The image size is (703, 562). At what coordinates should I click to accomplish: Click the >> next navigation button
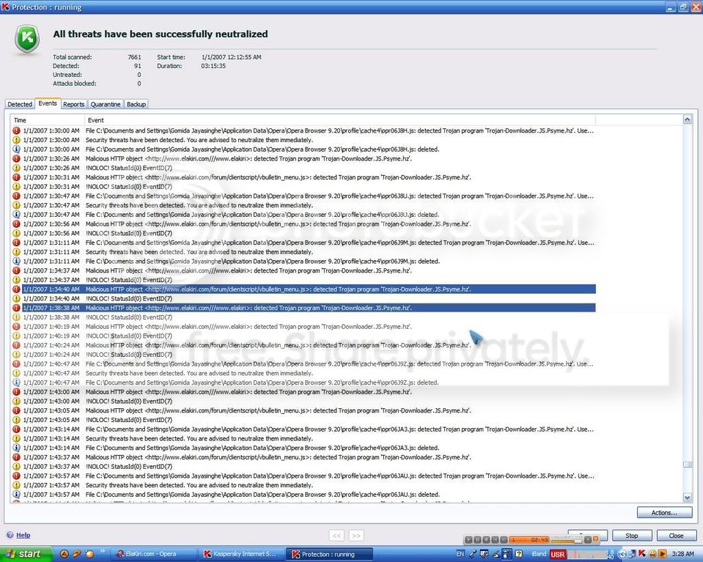click(x=356, y=535)
